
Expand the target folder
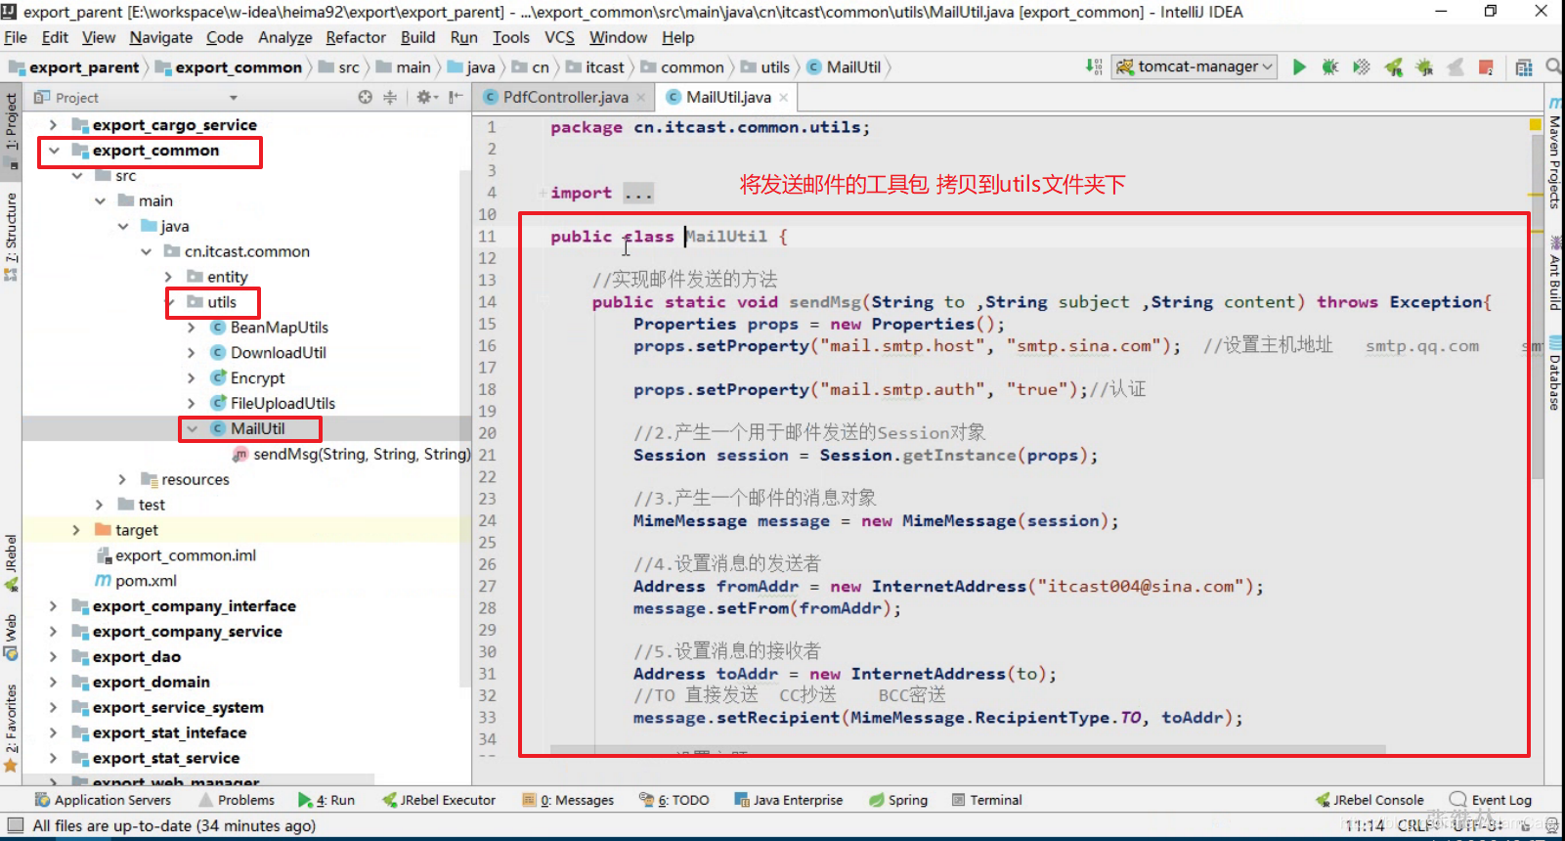77,530
